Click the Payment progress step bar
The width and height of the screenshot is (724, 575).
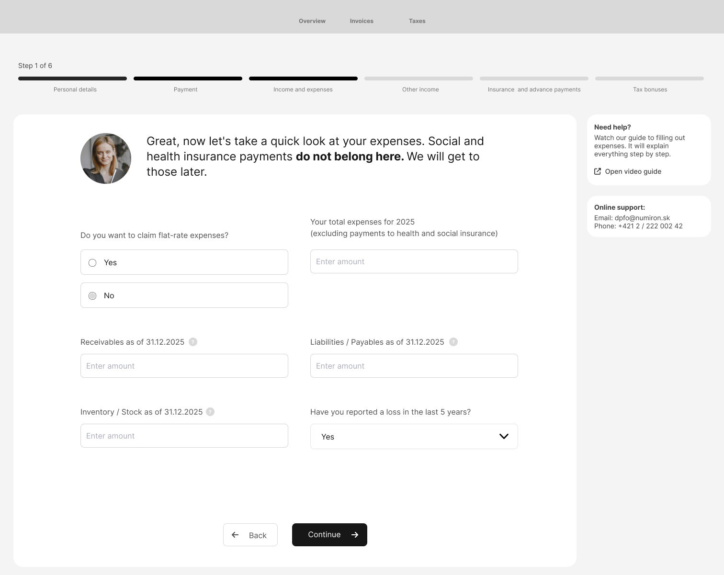tap(188, 79)
